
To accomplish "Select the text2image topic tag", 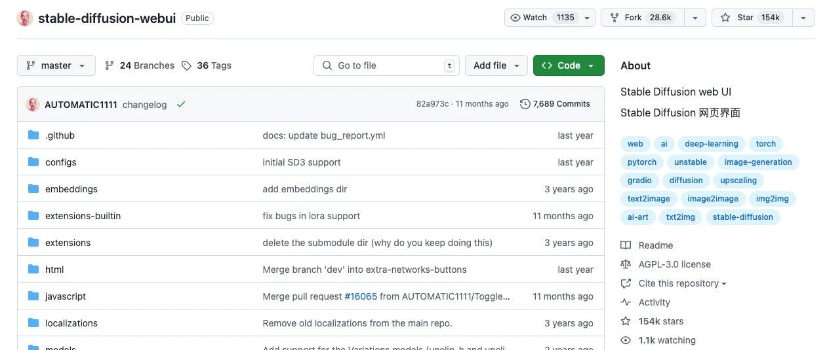I will 649,199.
